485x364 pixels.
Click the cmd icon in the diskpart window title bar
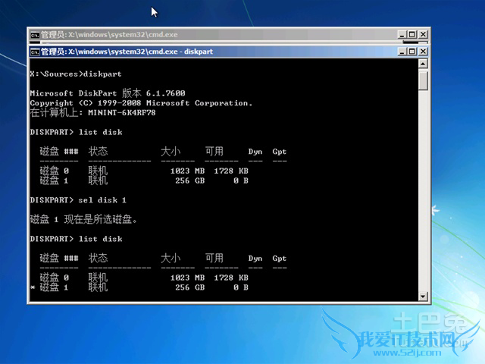[x=35, y=52]
